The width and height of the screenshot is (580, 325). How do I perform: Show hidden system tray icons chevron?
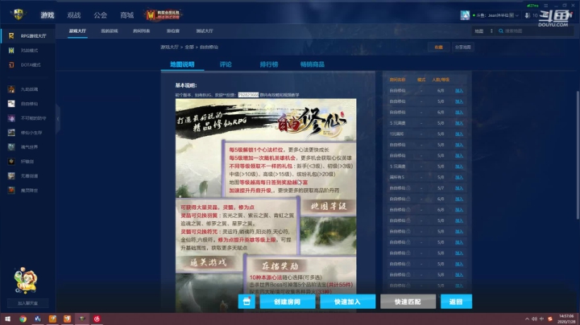pos(527,319)
